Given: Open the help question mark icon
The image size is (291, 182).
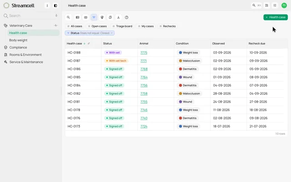Looking at the screenshot, I should 126,17.
